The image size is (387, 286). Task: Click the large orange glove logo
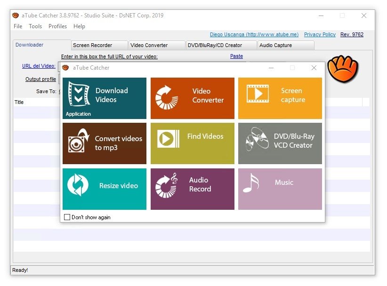(x=343, y=69)
